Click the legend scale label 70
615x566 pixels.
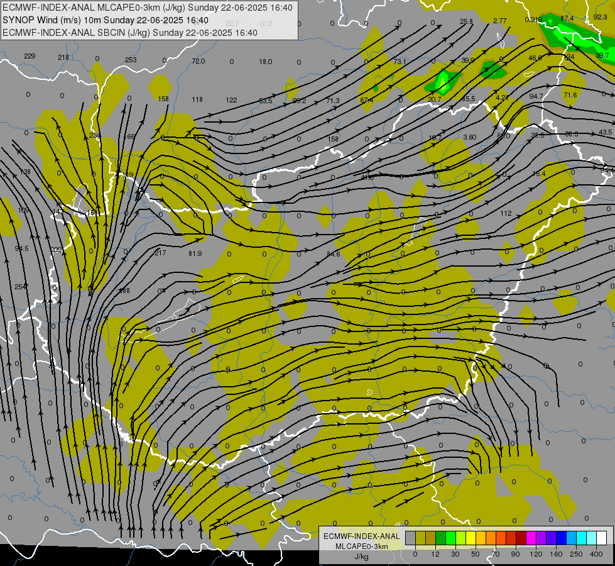click(496, 554)
